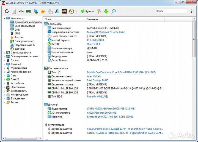
Task: Select Устройства in the tree
Action: (17, 83)
